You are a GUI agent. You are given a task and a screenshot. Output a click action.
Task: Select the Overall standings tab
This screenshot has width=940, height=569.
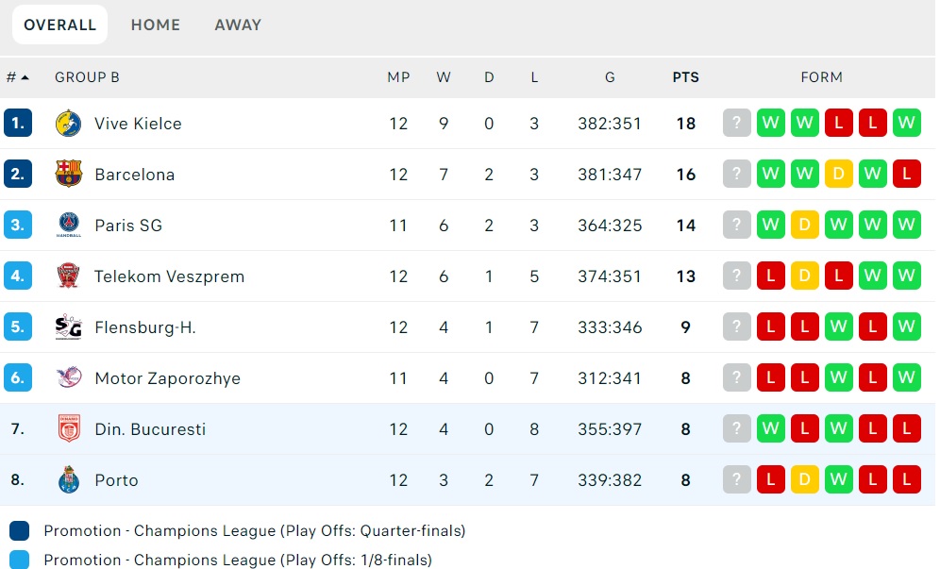[59, 25]
